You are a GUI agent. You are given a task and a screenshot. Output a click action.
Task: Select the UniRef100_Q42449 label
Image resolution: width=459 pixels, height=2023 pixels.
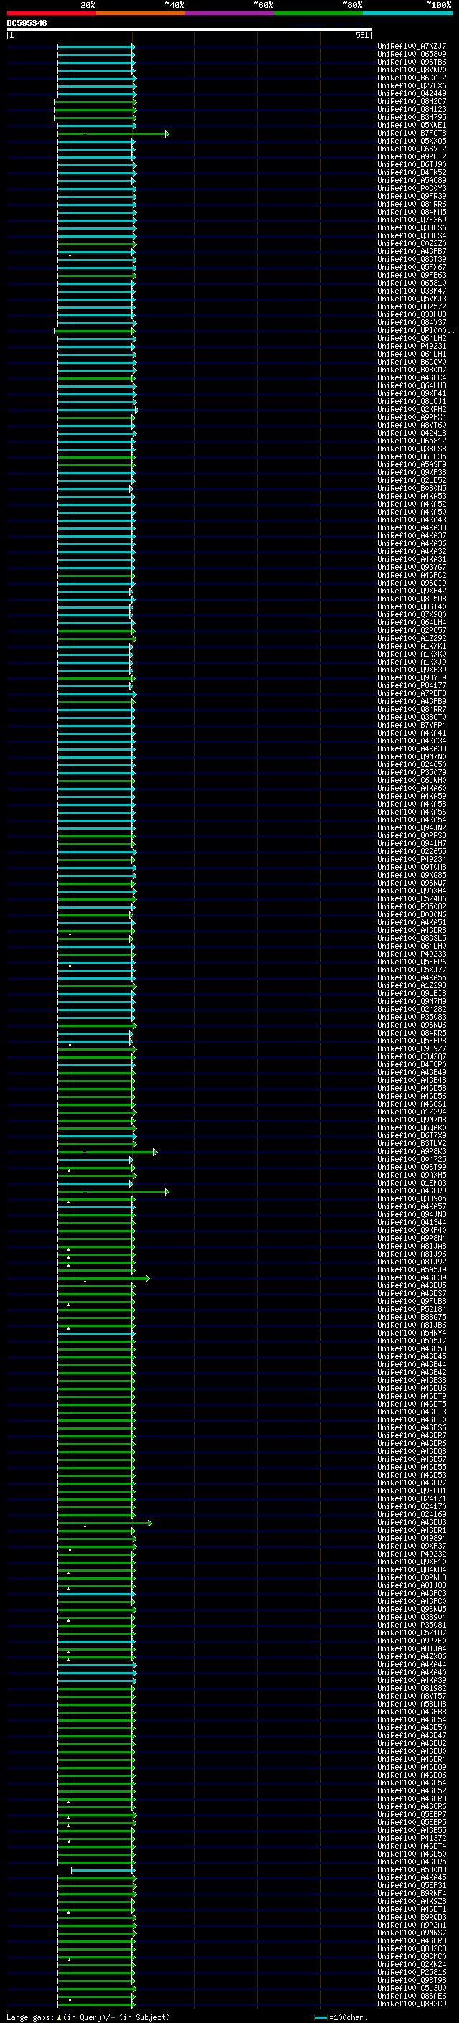pos(412,93)
